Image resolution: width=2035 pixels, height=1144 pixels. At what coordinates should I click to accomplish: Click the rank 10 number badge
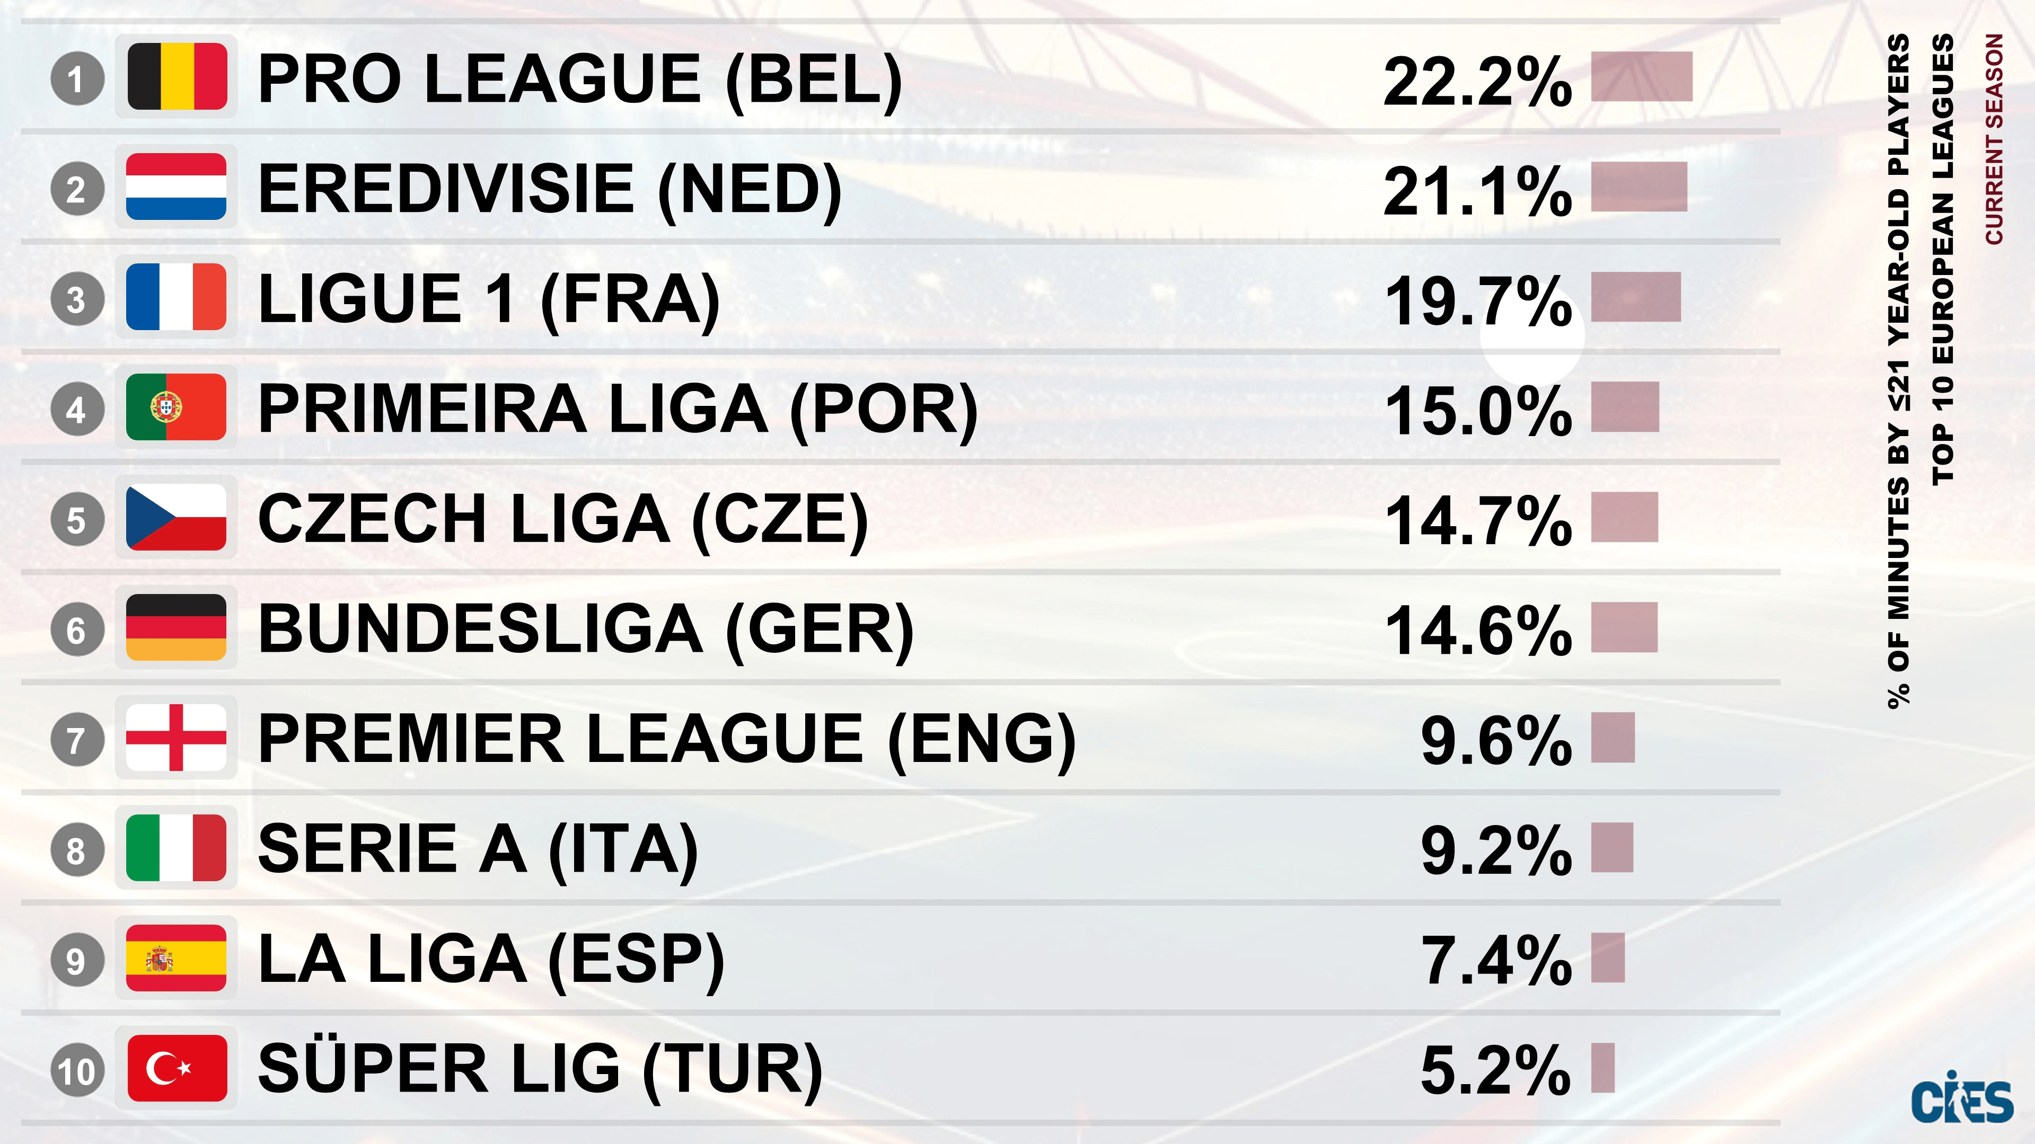pos(77,1071)
